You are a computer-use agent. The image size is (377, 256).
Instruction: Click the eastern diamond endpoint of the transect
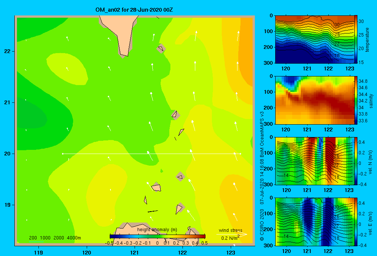click(240, 154)
